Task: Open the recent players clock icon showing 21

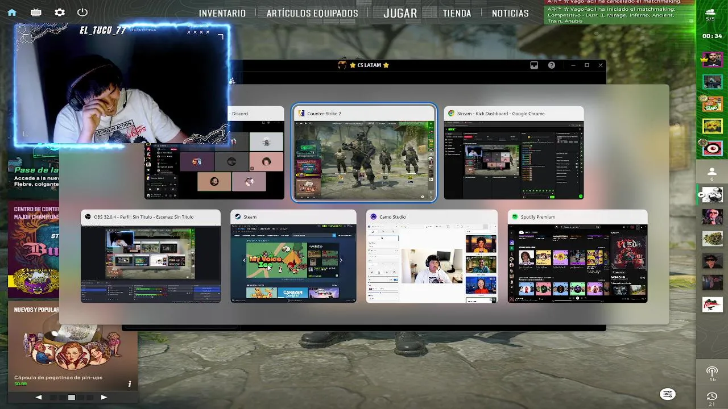Action: click(712, 398)
